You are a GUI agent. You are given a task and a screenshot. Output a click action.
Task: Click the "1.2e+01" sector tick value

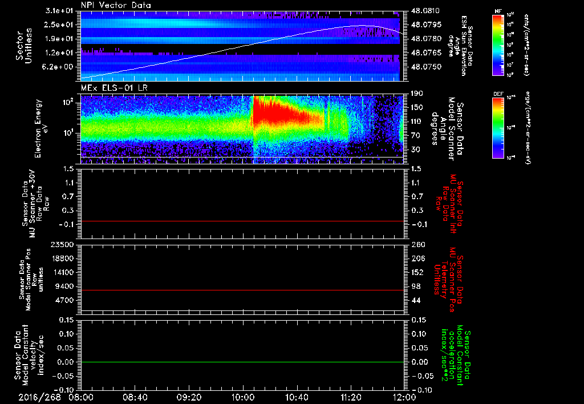[59, 53]
